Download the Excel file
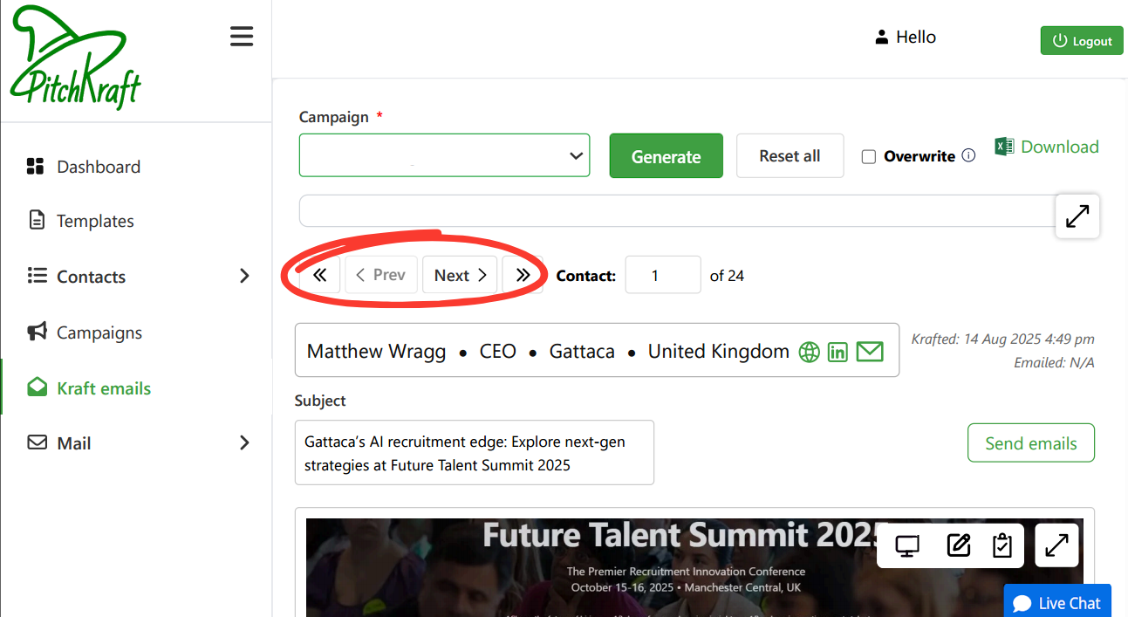The height and width of the screenshot is (617, 1128). [x=1047, y=147]
